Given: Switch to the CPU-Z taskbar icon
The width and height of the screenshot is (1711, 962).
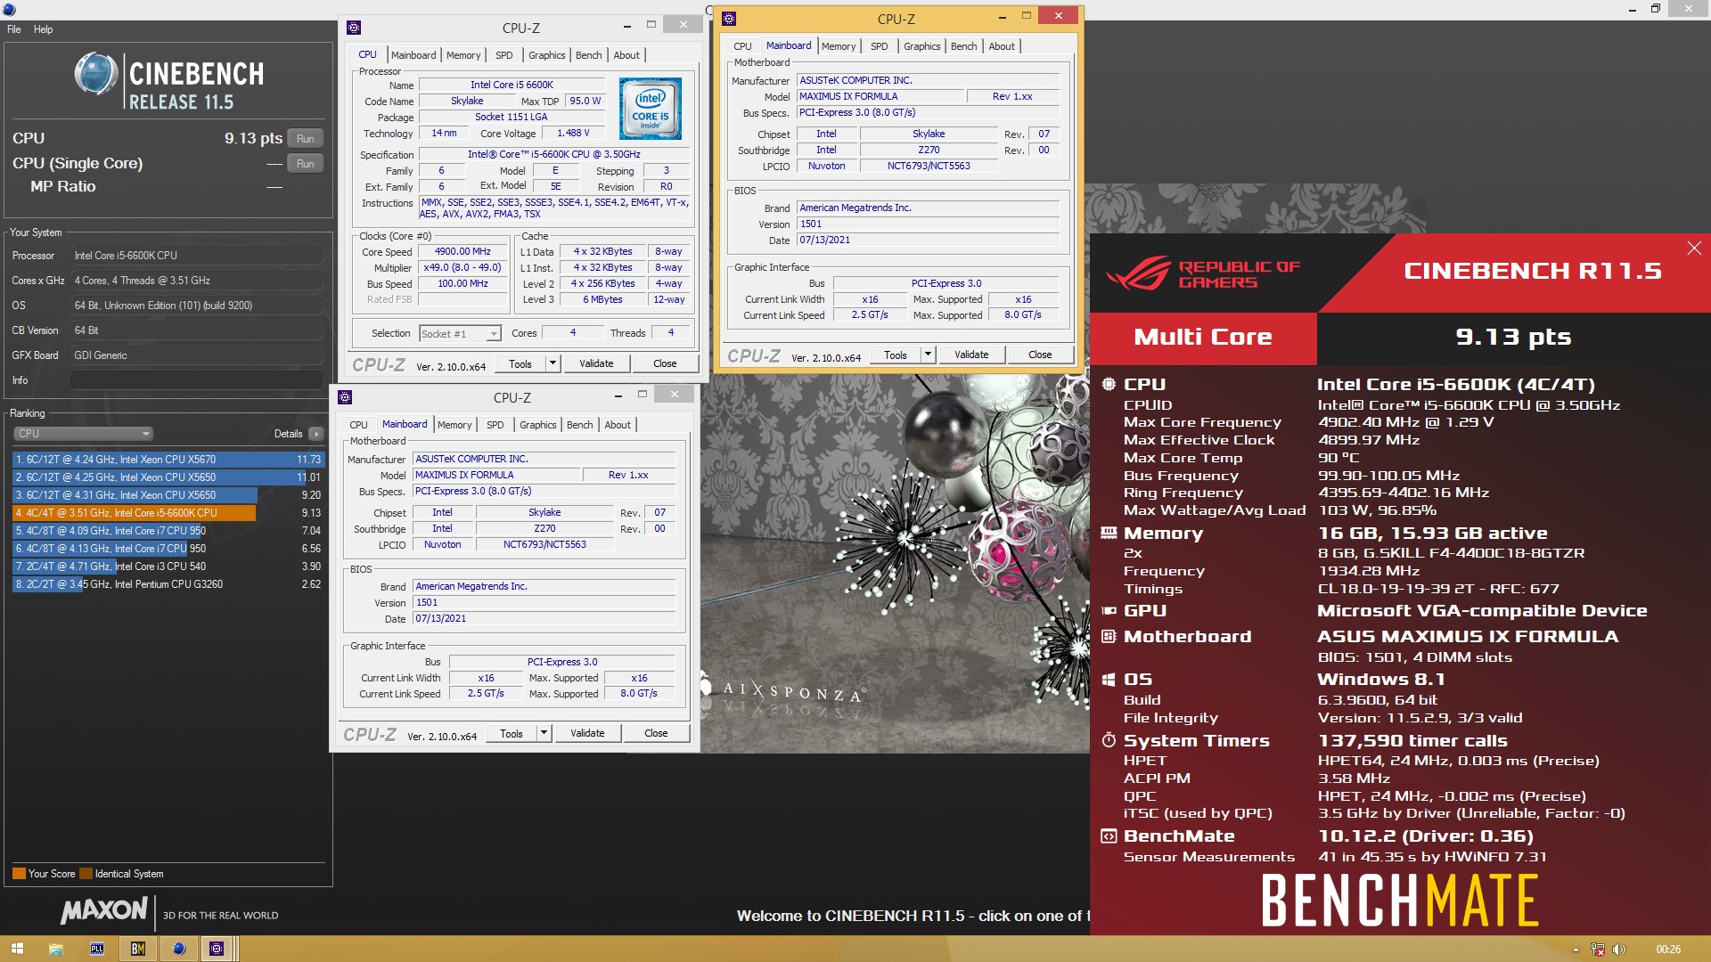Looking at the screenshot, I should point(217,949).
